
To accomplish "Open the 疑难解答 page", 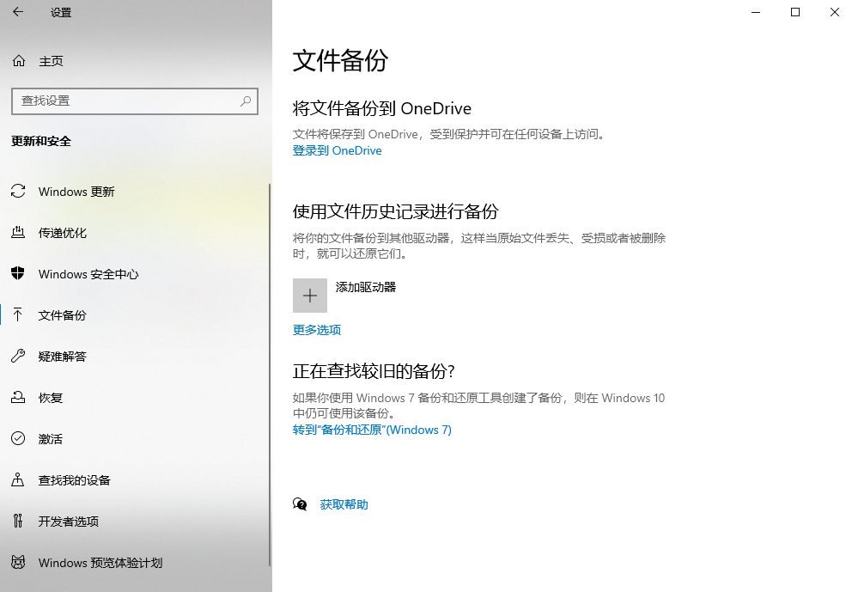I will pyautogui.click(x=66, y=357).
